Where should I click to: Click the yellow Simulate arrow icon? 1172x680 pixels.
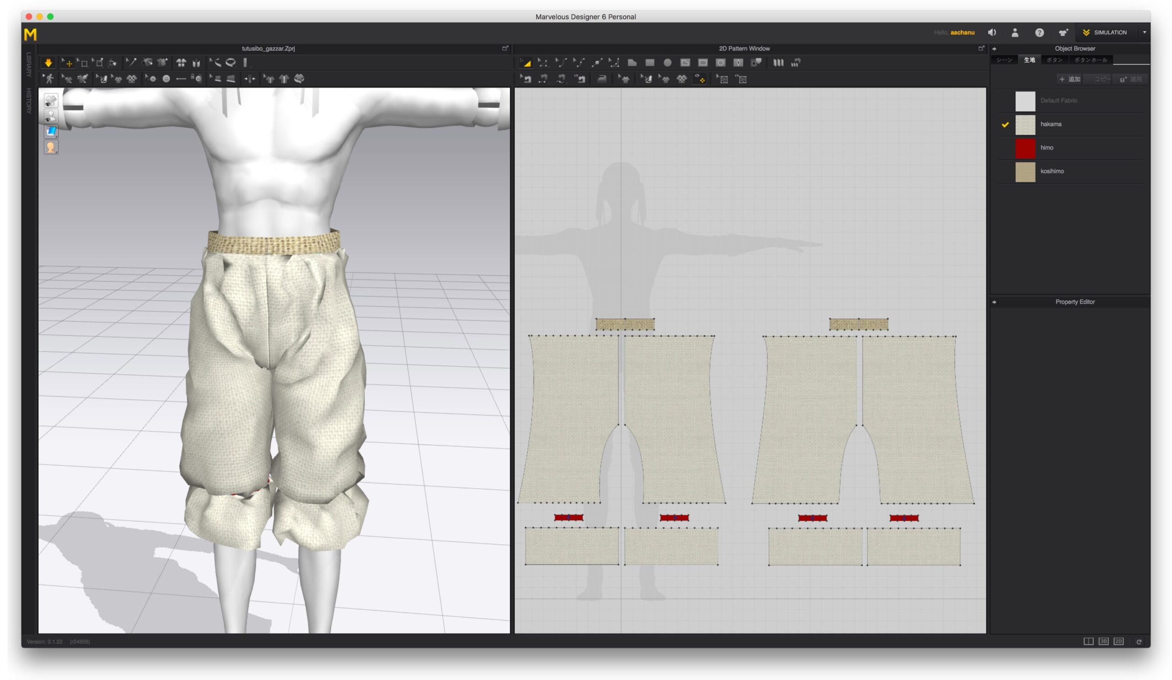point(49,63)
